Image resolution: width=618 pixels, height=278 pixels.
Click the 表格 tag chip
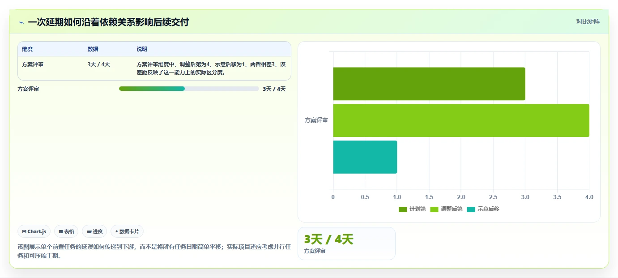pyautogui.click(x=66, y=231)
